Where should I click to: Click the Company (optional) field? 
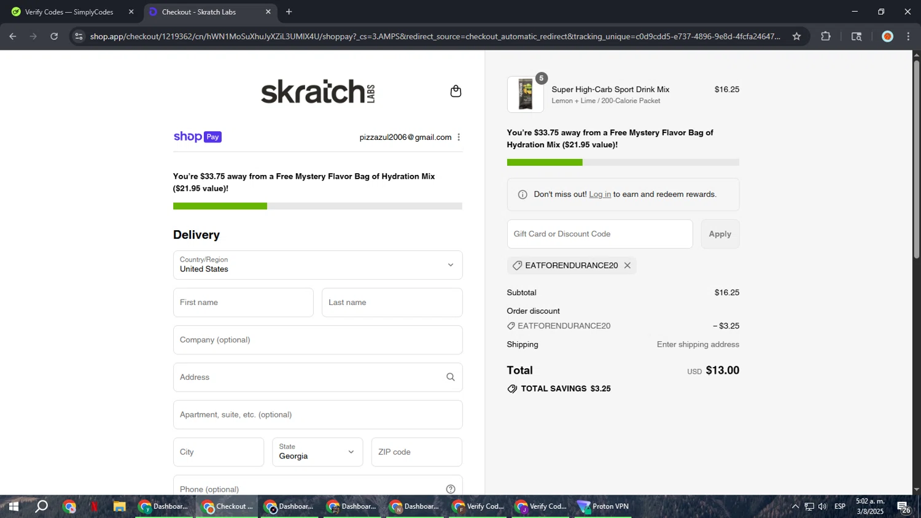pos(317,340)
